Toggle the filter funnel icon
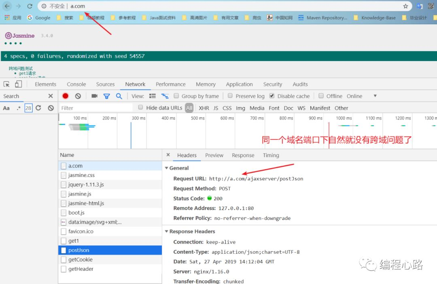The width and height of the screenshot is (437, 284). click(106, 96)
